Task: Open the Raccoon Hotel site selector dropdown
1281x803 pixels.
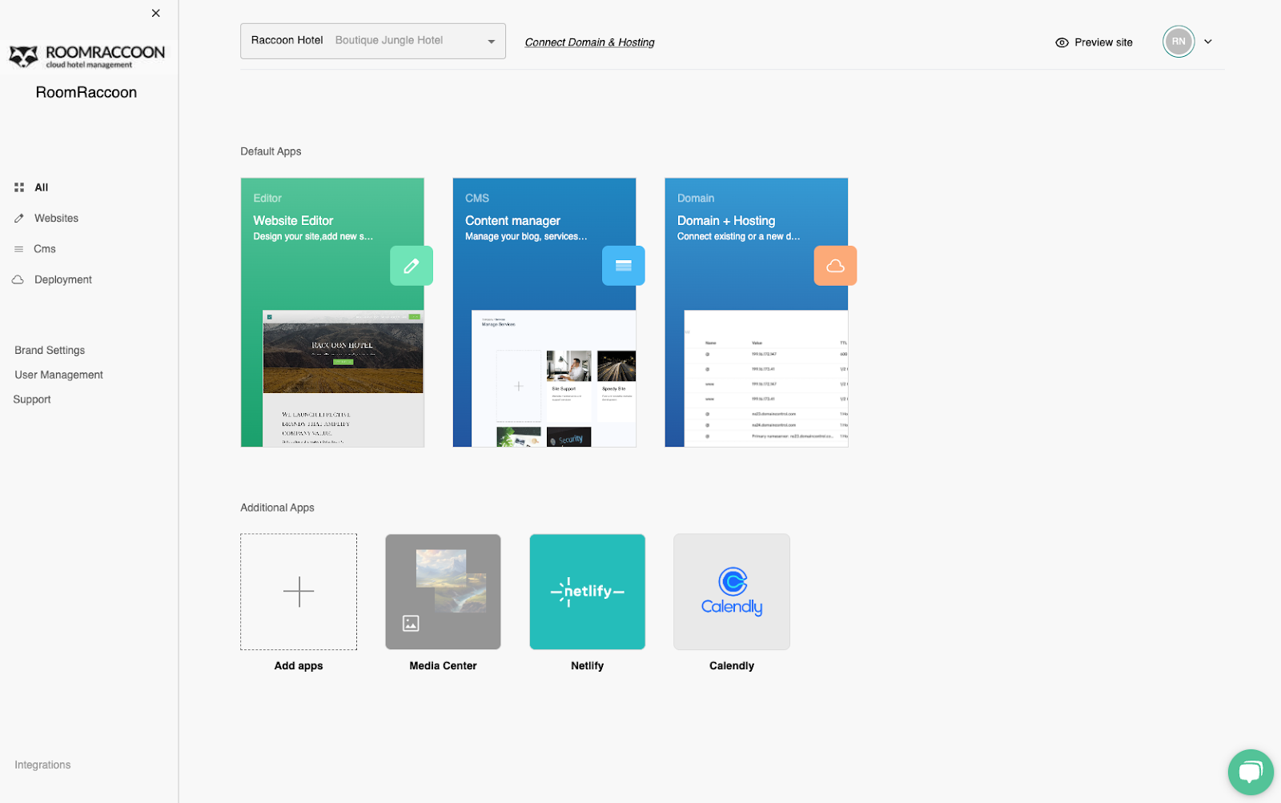Action: click(x=373, y=41)
